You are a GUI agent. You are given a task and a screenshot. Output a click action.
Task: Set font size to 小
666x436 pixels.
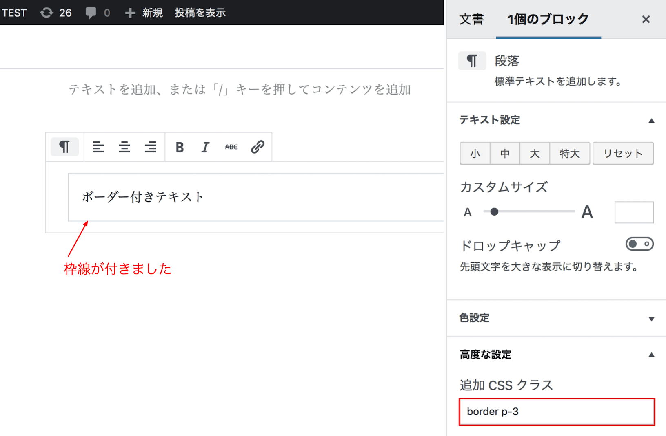tap(475, 153)
